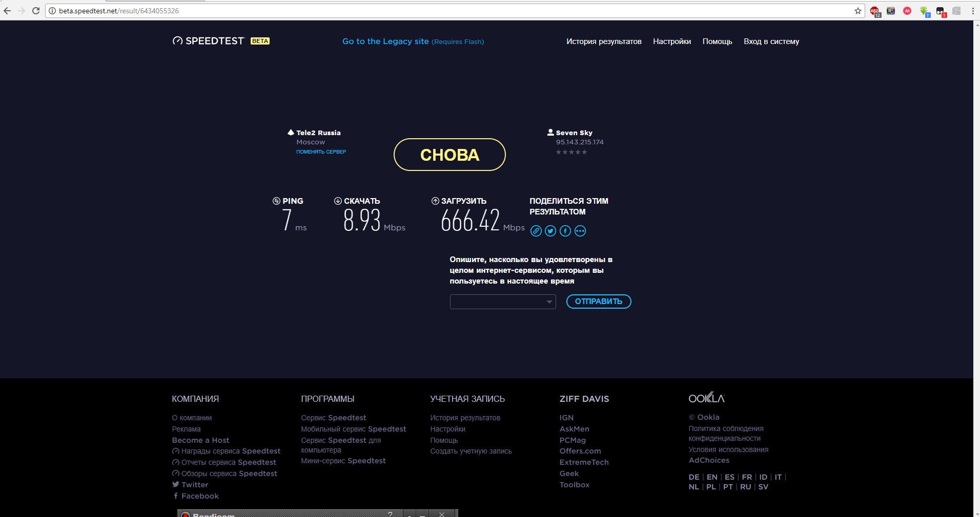980x517 pixels.
Task: Open Создать учетную запись link
Action: (x=471, y=451)
